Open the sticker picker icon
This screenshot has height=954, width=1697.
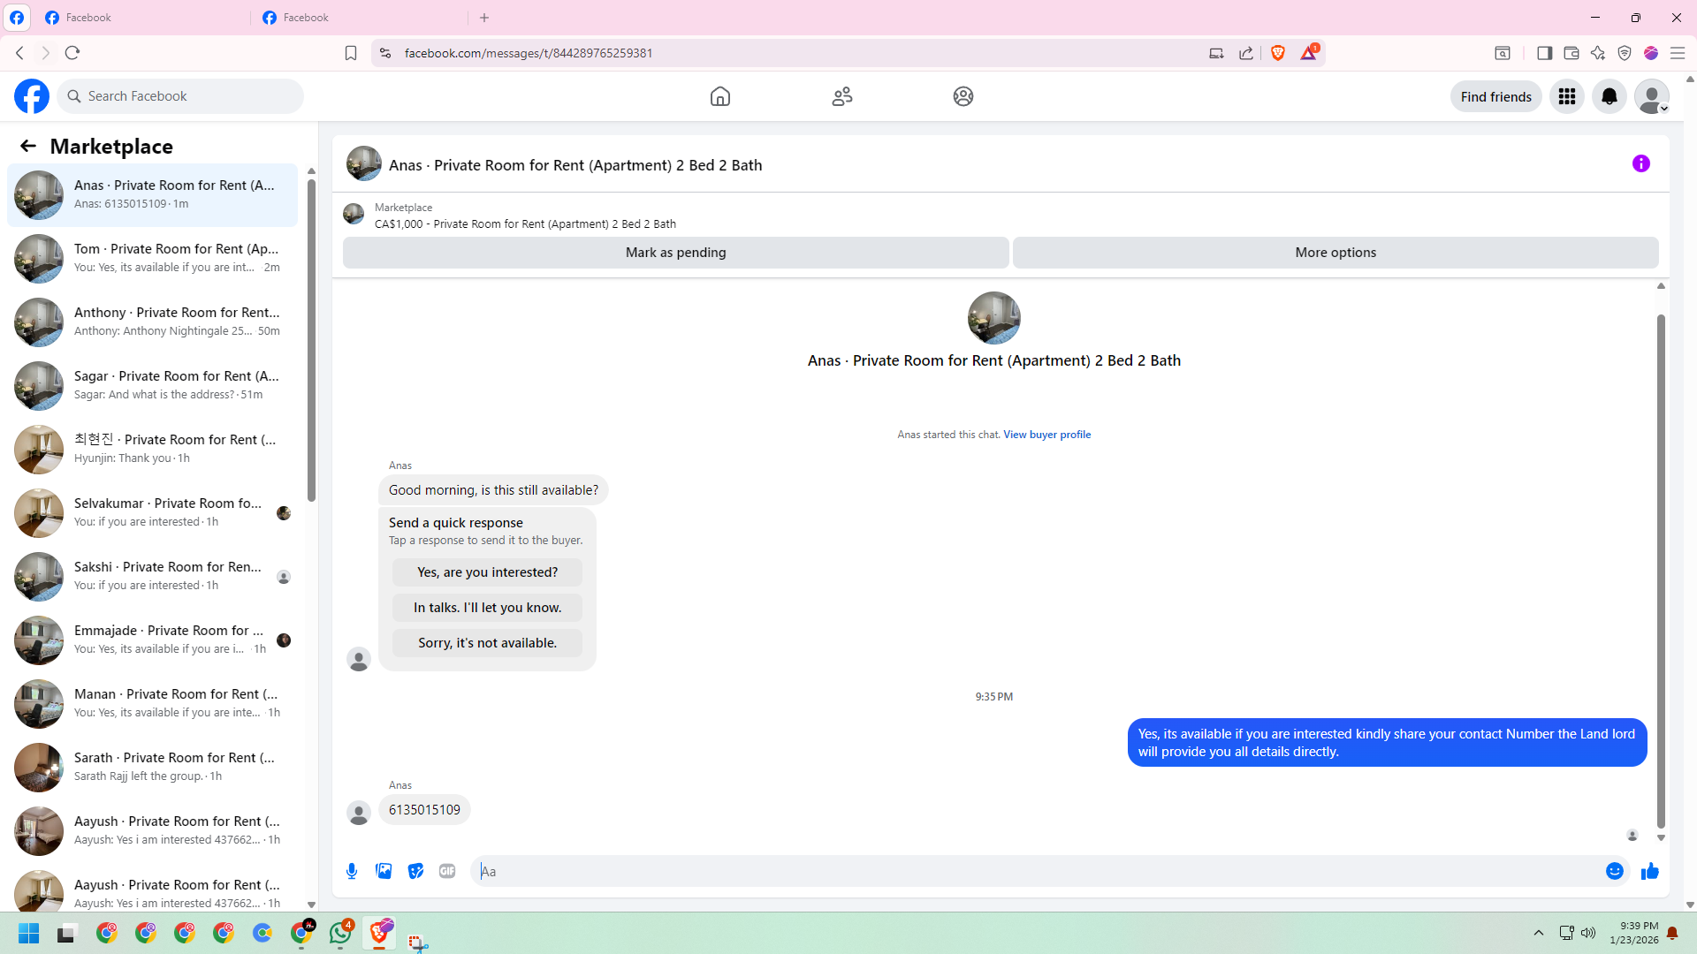[x=415, y=871]
